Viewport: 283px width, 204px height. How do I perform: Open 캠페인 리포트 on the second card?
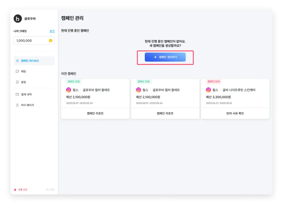[165, 113]
